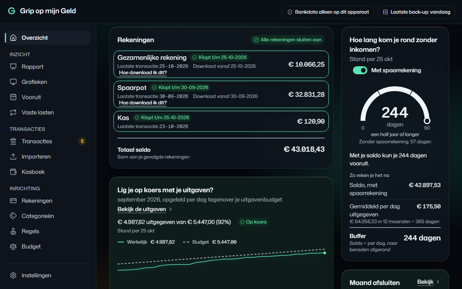This screenshot has height=289, width=462.
Task: Click Laatste back-up: vandaag pill
Action: [x=416, y=12]
